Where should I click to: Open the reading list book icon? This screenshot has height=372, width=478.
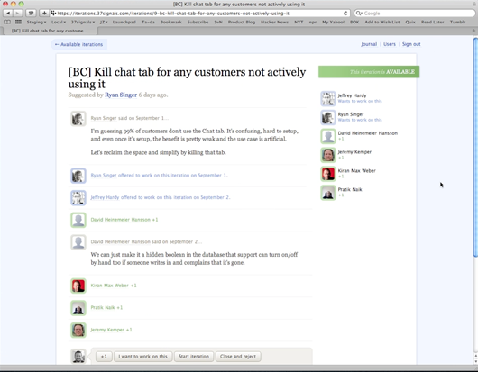click(7, 22)
